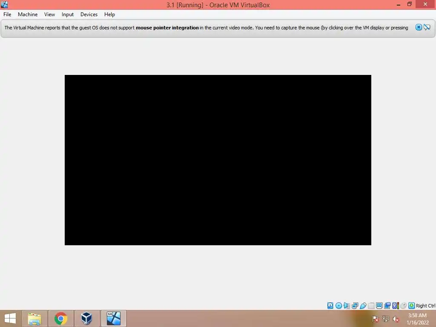Click the keyboard capture green arrow indicator

click(x=412, y=306)
